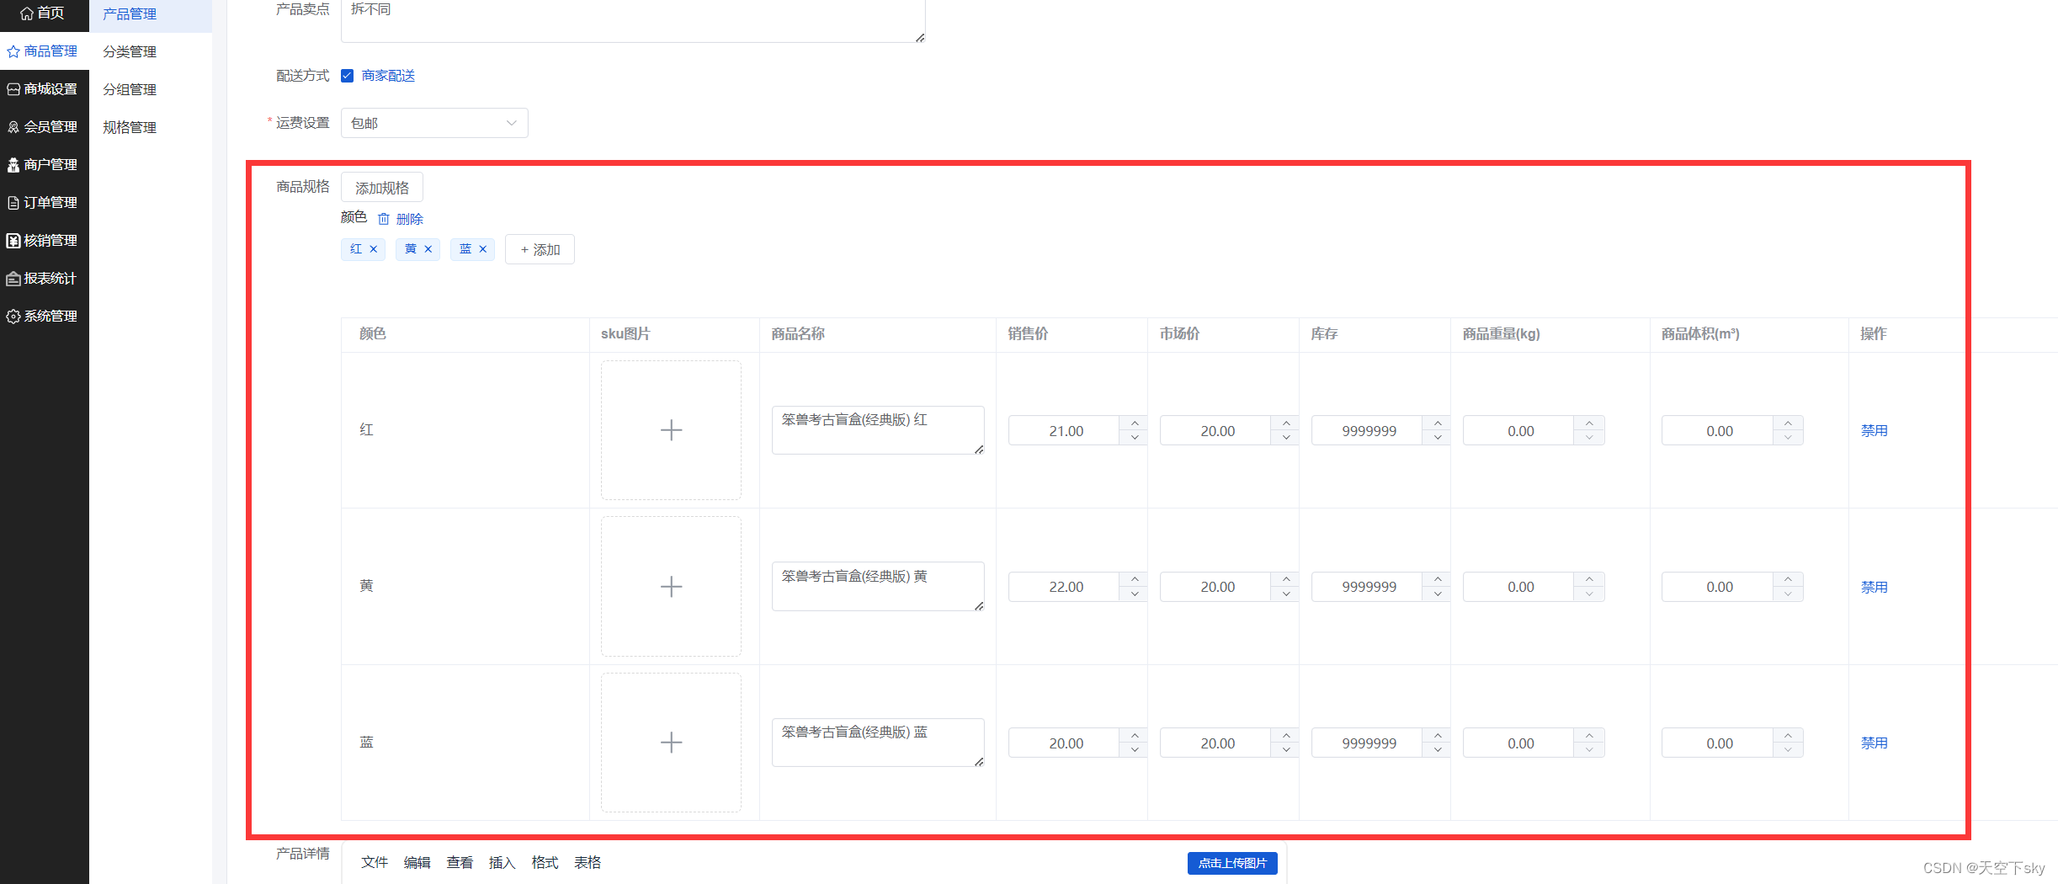This screenshot has width=2058, height=884.
Task: Increase 商品重量 for the 红 row
Action: pyautogui.click(x=1589, y=423)
